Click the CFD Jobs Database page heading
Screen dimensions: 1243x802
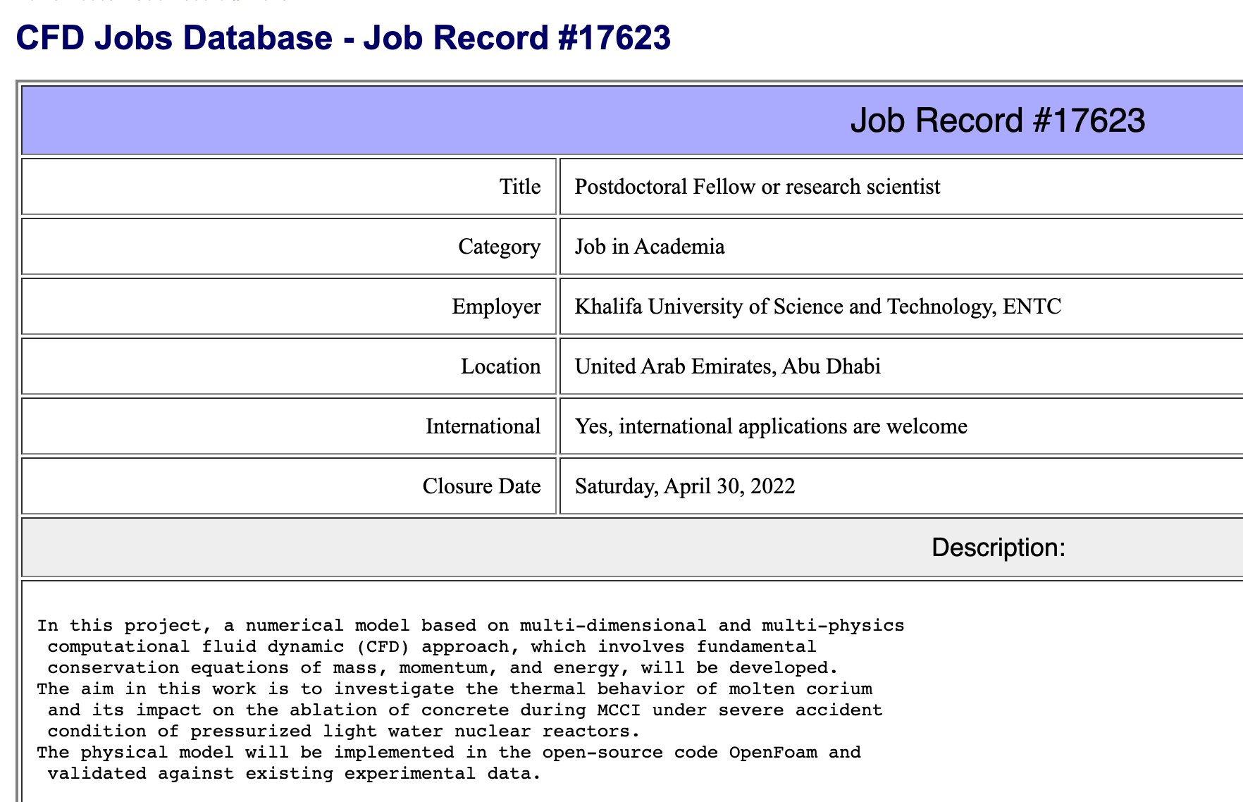(343, 37)
